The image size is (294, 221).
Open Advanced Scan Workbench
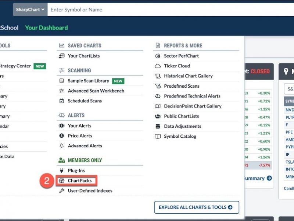pyautogui.click(x=96, y=91)
